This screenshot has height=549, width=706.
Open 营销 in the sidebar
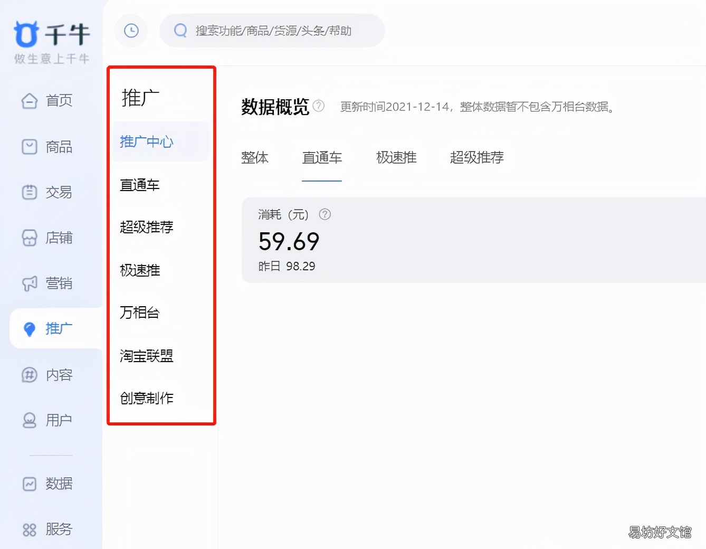point(59,283)
